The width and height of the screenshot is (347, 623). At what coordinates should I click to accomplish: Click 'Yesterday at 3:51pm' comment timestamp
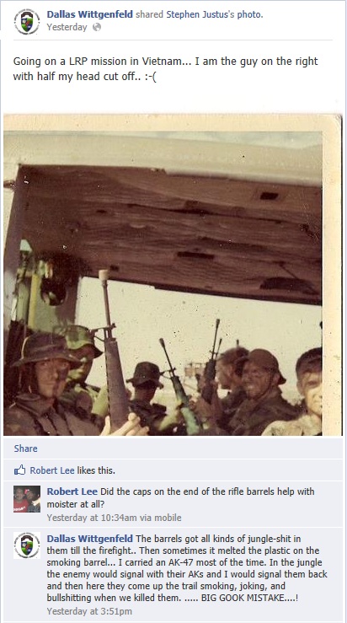point(89,611)
